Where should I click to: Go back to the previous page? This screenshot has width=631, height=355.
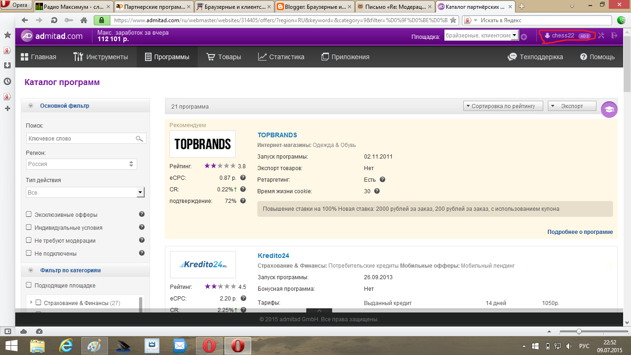click(24, 20)
